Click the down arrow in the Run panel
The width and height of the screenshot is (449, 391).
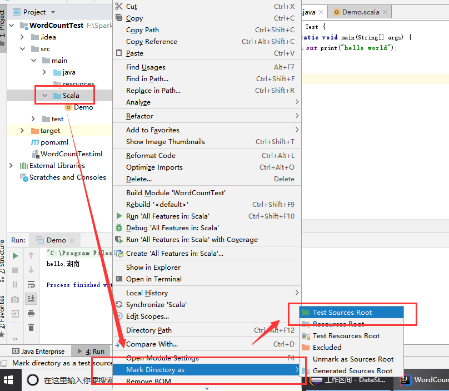point(31,270)
